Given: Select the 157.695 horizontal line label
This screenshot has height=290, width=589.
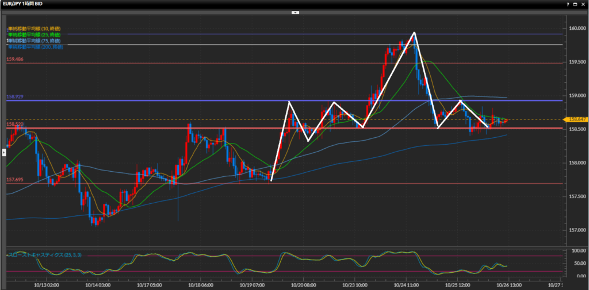Looking at the screenshot, I should point(16,180).
